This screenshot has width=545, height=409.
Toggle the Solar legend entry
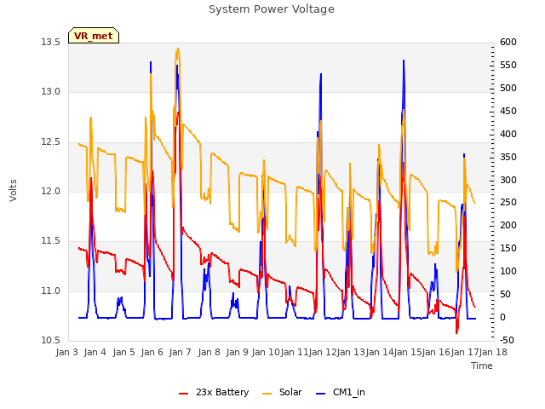(x=282, y=392)
